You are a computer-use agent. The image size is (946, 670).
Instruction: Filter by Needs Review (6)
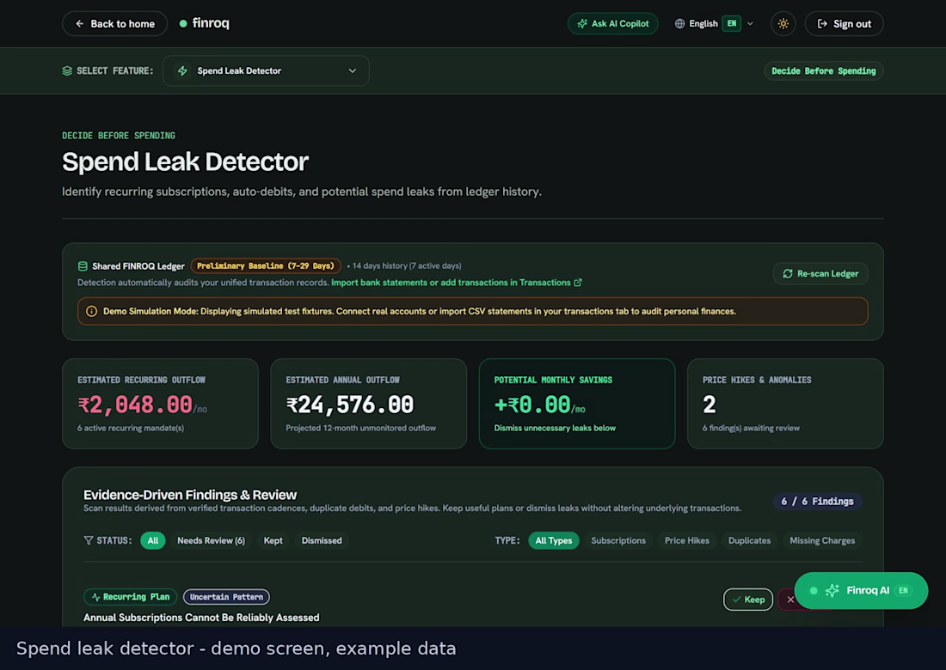click(212, 540)
